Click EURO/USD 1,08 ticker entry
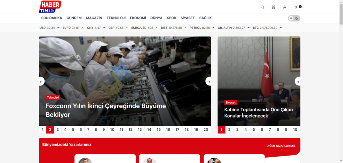 144,28
